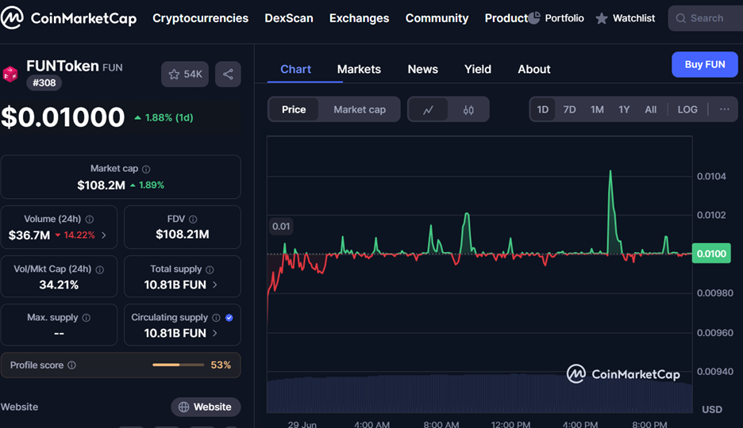
Task: Open the three-dots chart options menu
Action: 724,109
